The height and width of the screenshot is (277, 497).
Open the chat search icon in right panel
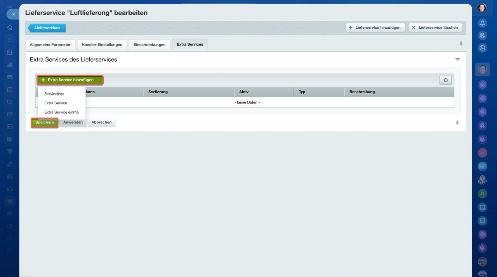(x=482, y=48)
